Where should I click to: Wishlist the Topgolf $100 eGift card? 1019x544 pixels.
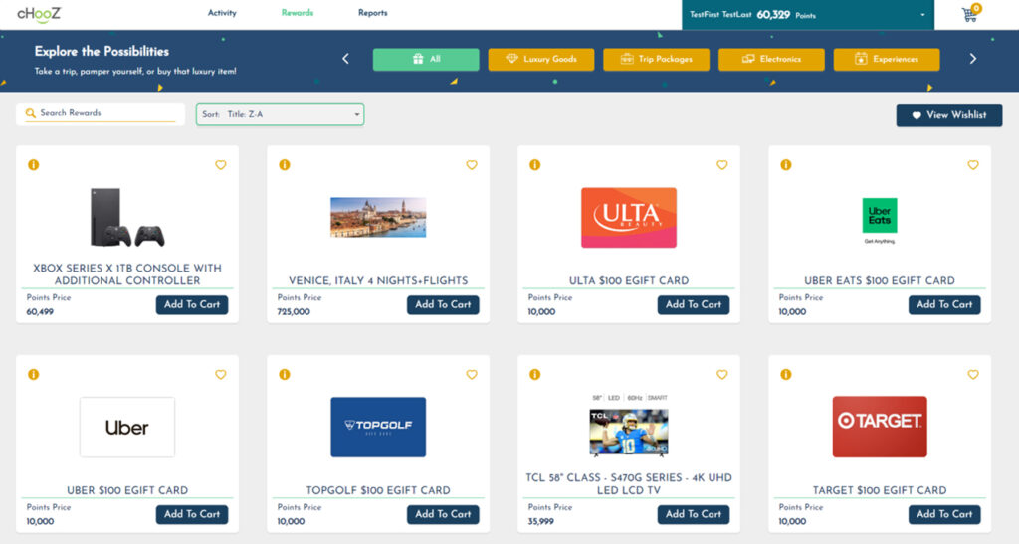[472, 375]
